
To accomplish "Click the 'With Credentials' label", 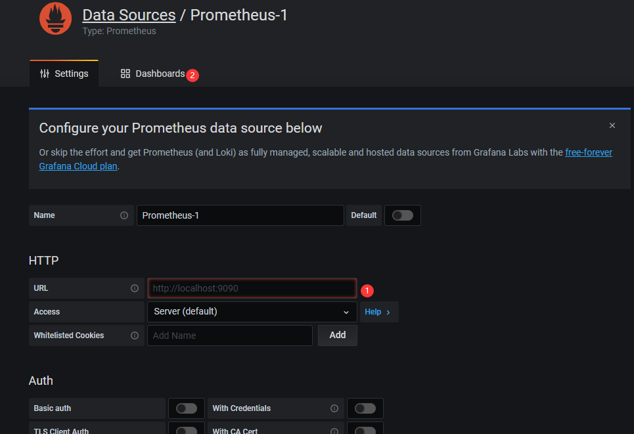I will 241,408.
